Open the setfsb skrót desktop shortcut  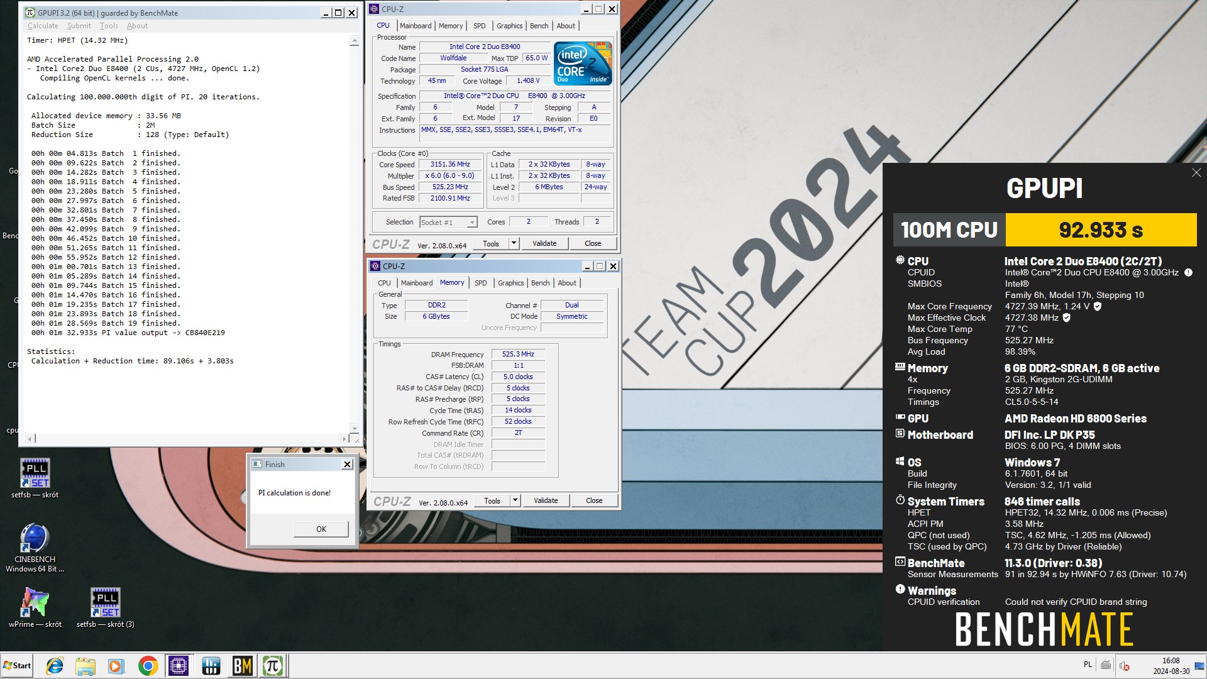(x=35, y=478)
